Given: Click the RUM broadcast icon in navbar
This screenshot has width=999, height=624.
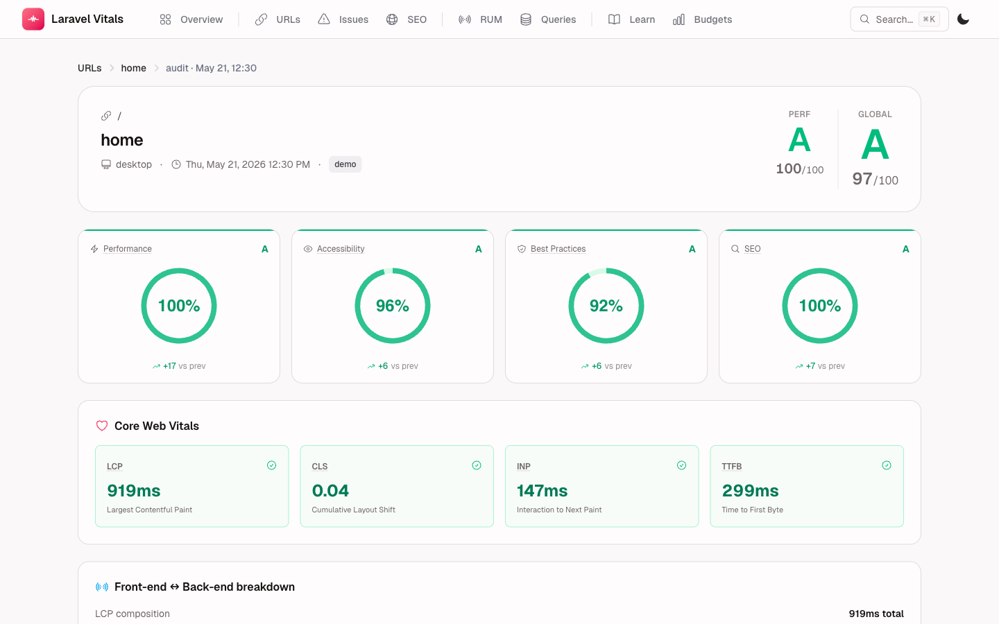Looking at the screenshot, I should click(465, 19).
